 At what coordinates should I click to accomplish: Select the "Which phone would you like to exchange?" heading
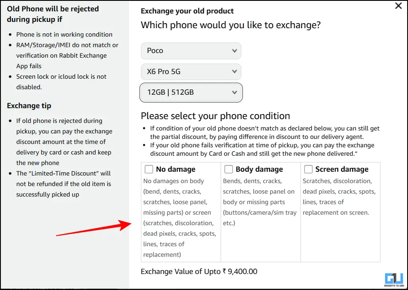[231, 25]
